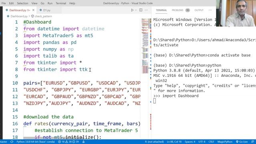Open the Go menu
This screenshot has width=256, height=144.
(42, 3)
